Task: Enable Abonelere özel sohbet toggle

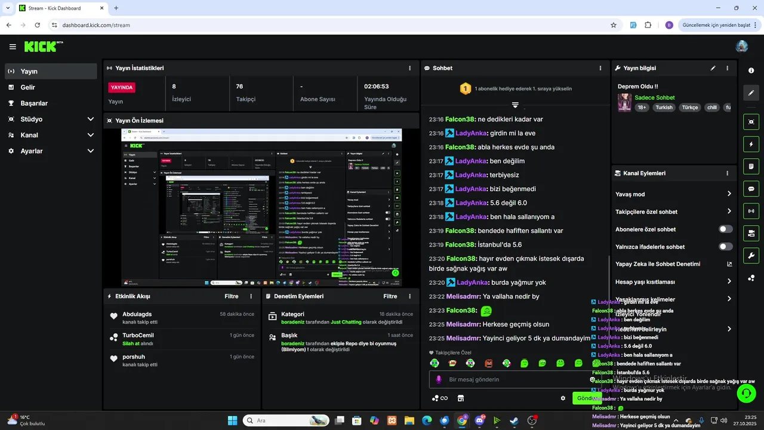Action: point(725,229)
